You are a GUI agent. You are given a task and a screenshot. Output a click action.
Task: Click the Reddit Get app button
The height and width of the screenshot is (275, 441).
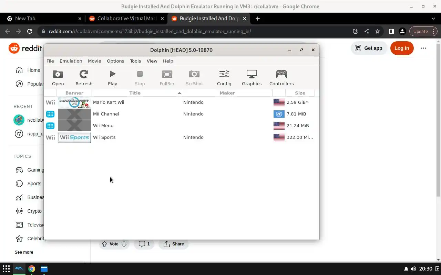(369, 48)
